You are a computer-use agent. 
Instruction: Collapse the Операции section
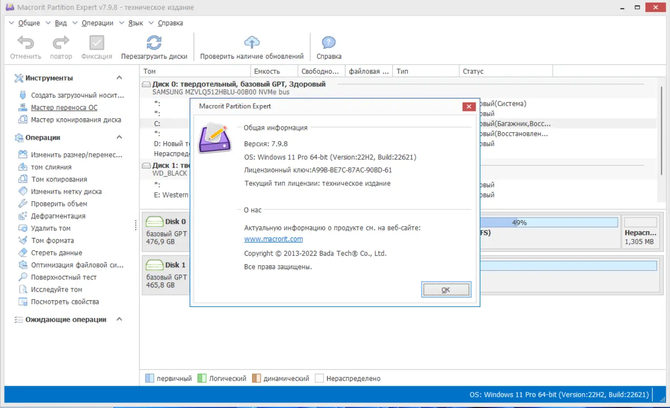[119, 137]
